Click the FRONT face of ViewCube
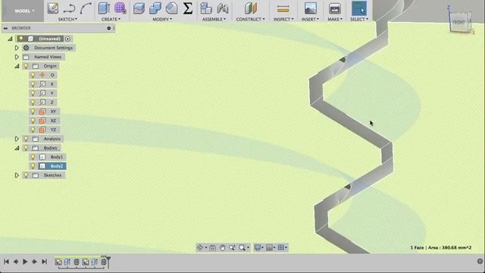The image size is (485, 273). tap(458, 22)
